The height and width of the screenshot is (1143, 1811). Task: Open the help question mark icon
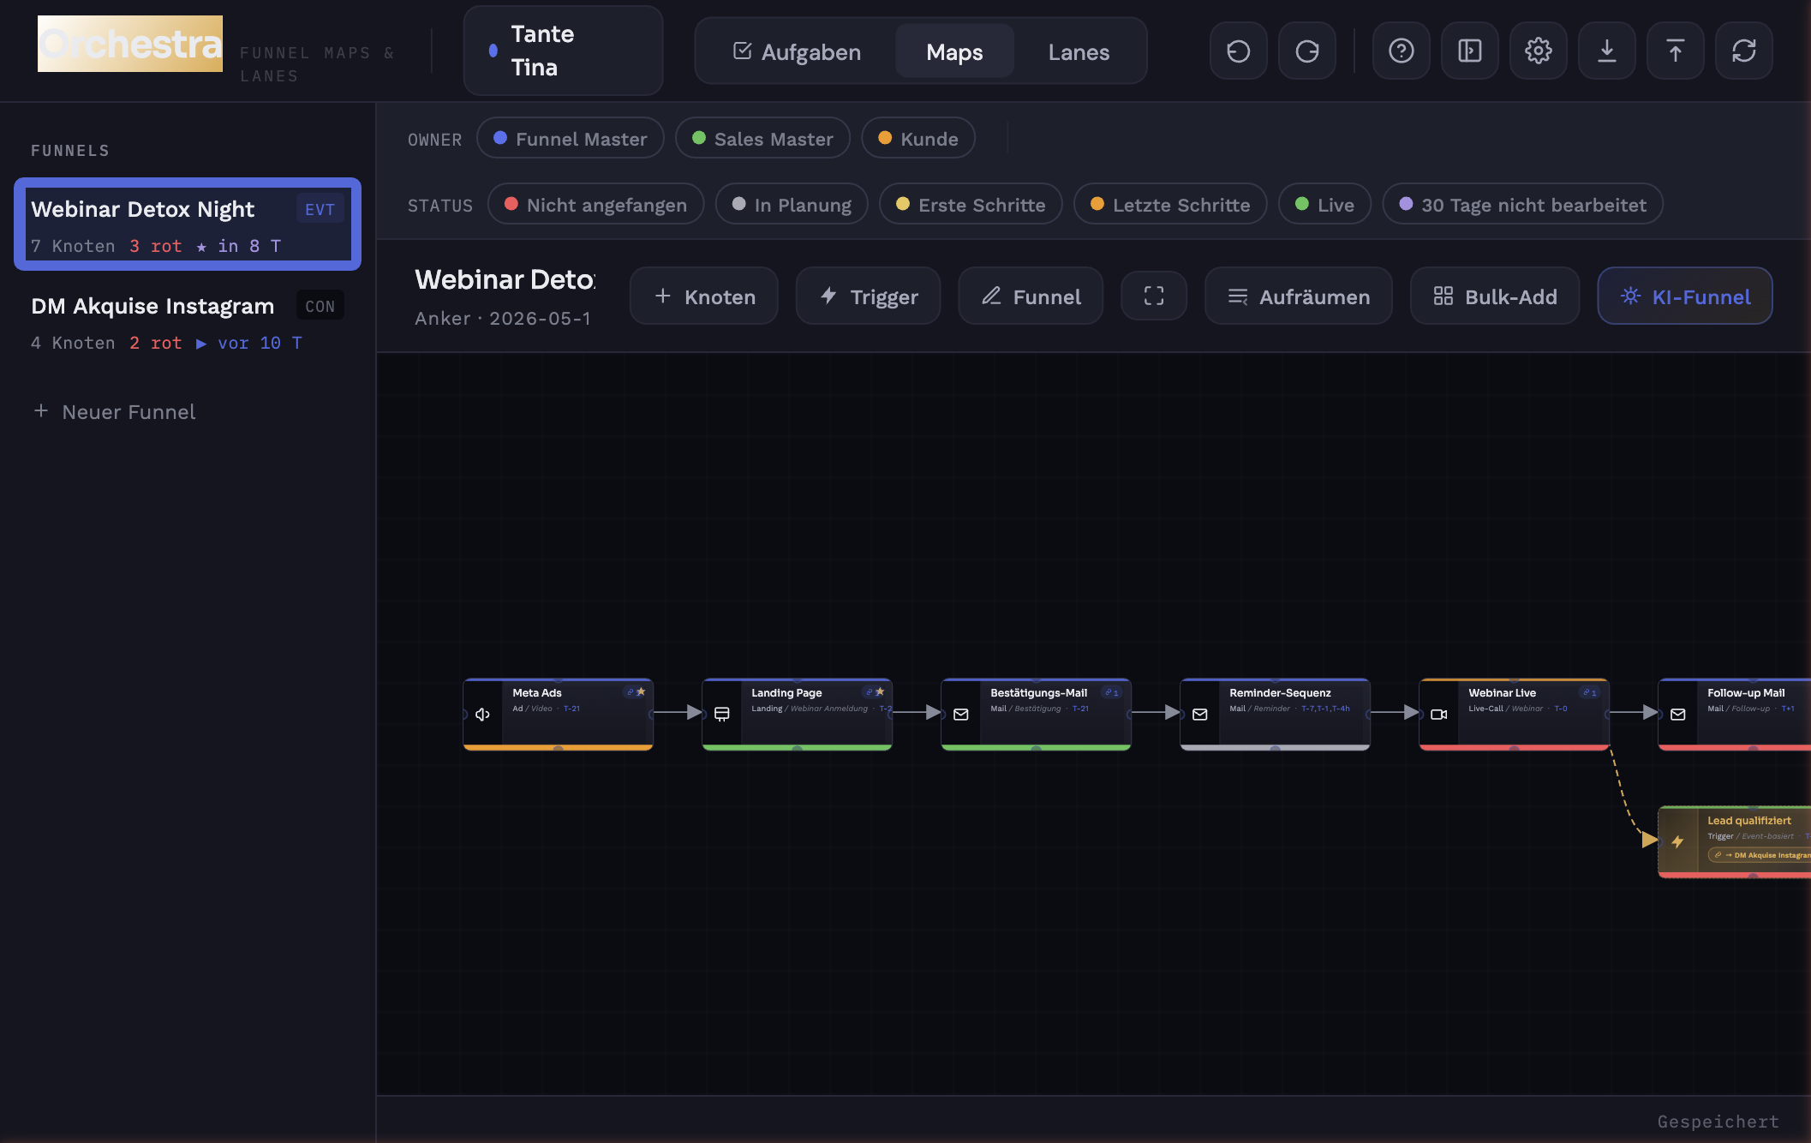click(x=1401, y=51)
